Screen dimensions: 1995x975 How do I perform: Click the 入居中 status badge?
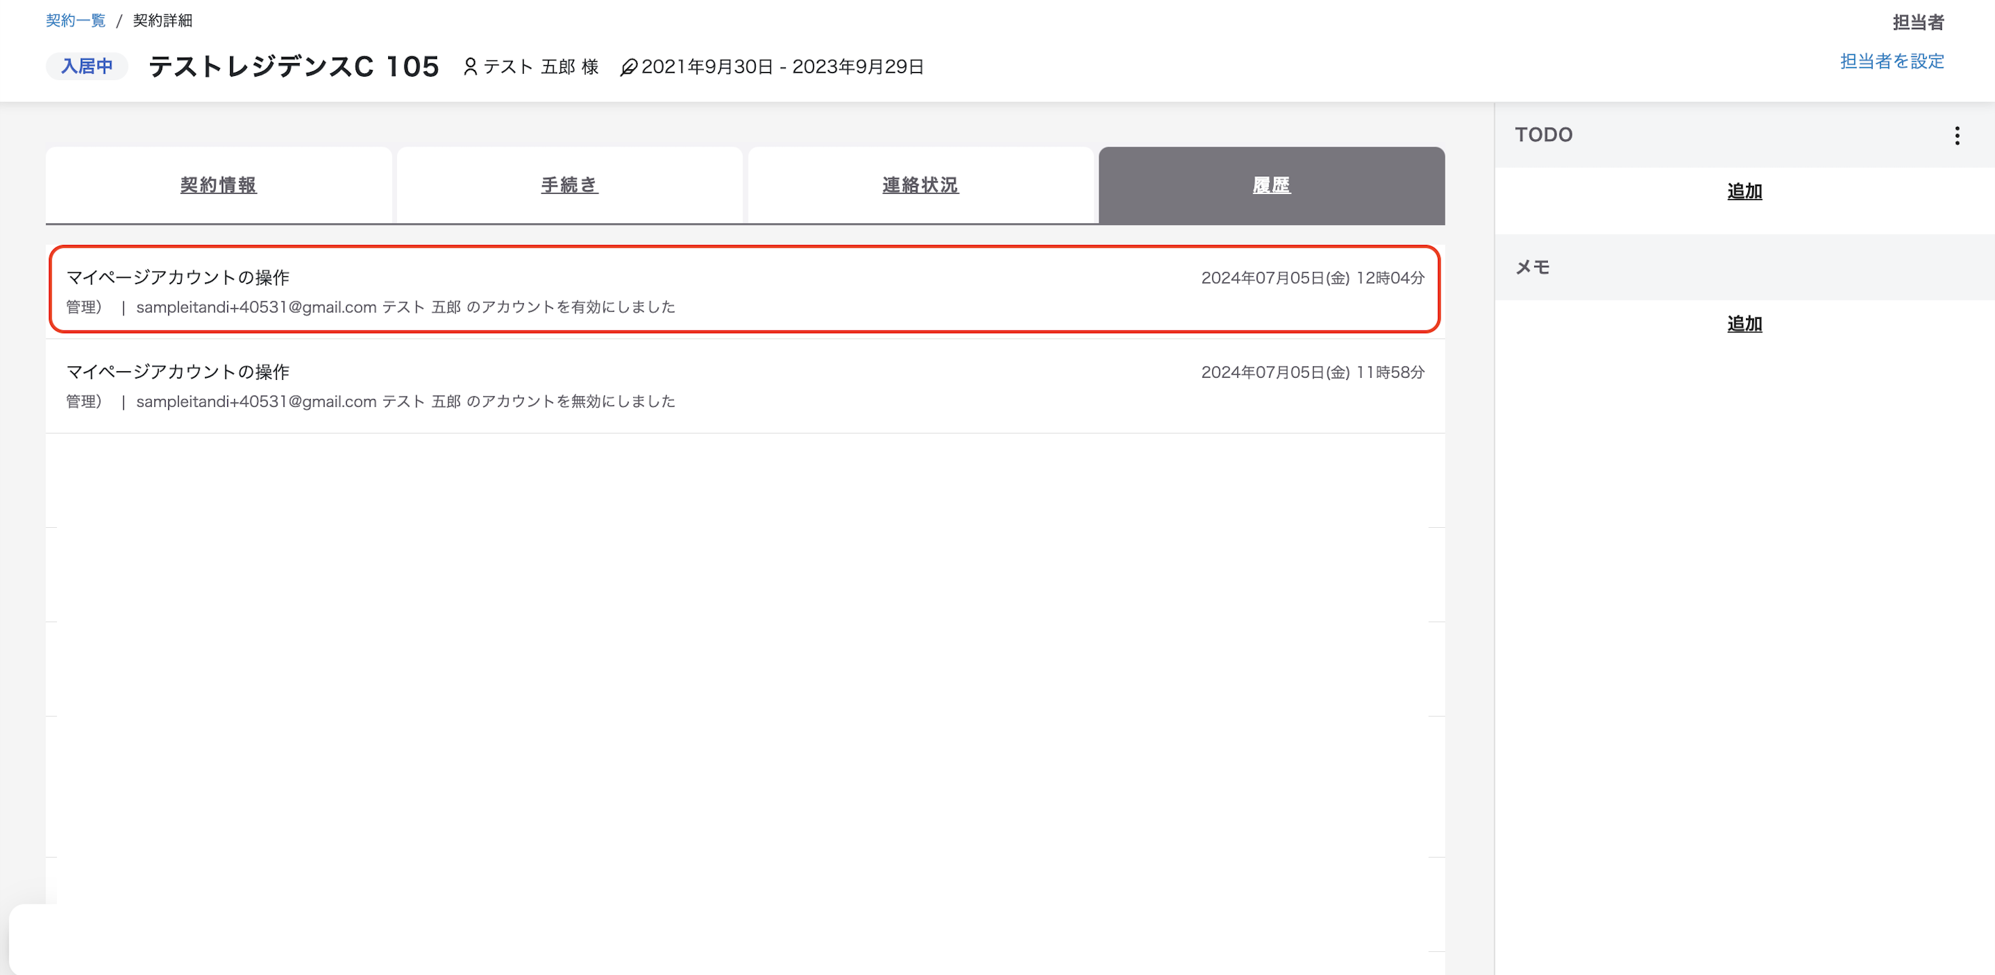(x=87, y=66)
